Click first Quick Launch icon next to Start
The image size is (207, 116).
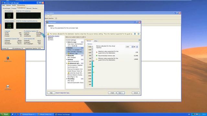pyautogui.click(x=13, y=114)
